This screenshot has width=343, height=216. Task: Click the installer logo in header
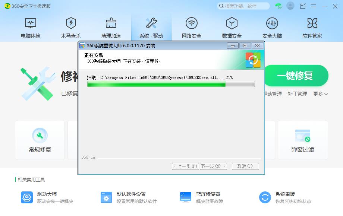pyautogui.click(x=253, y=60)
